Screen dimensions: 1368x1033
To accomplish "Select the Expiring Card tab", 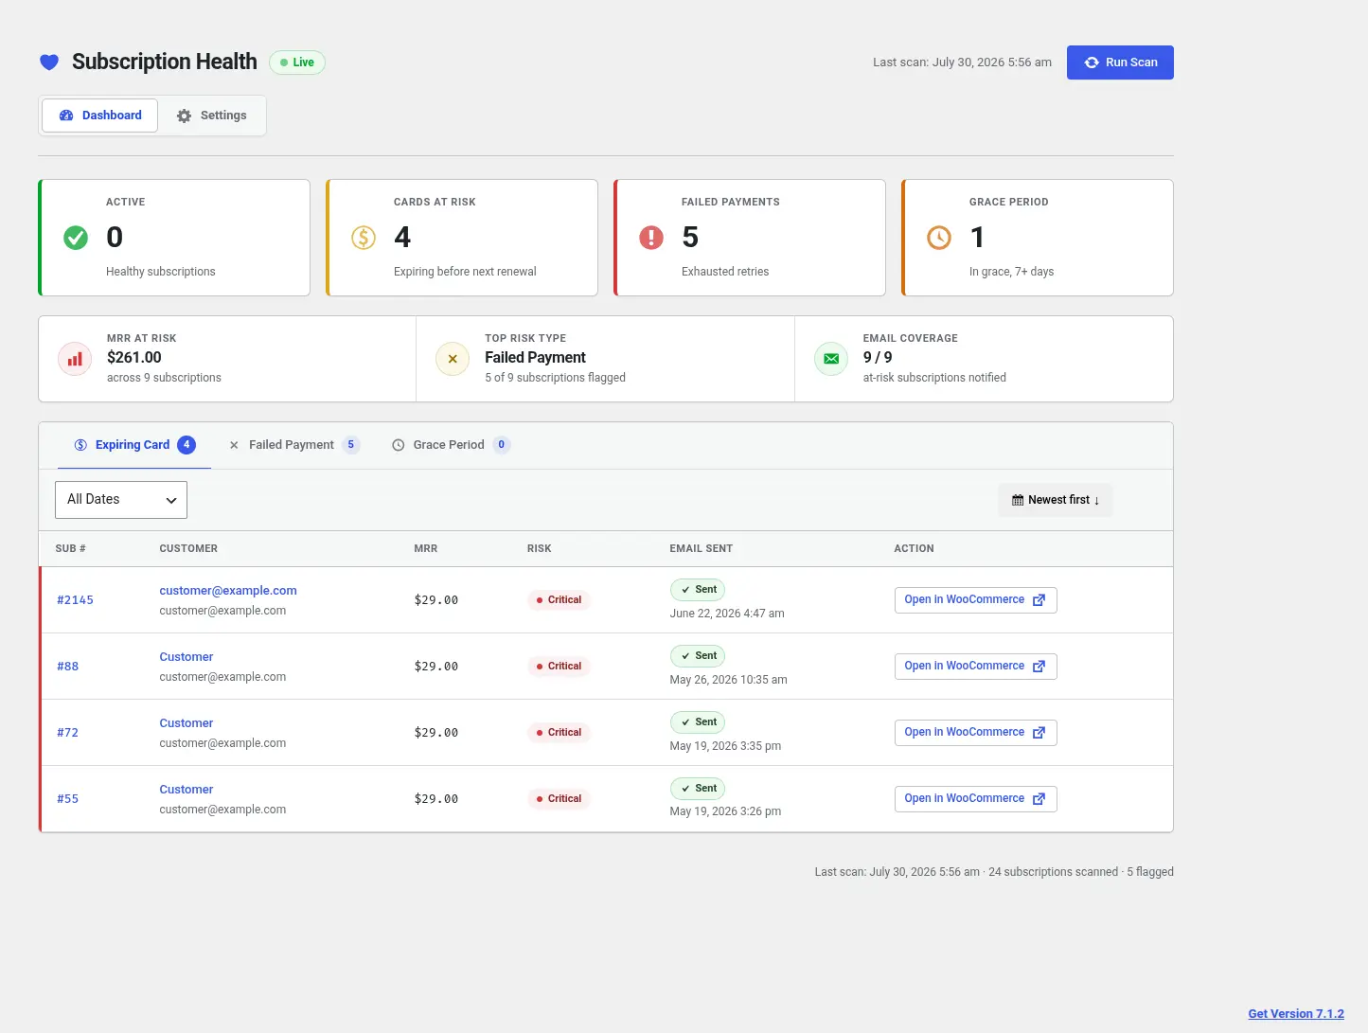I will pos(134,445).
